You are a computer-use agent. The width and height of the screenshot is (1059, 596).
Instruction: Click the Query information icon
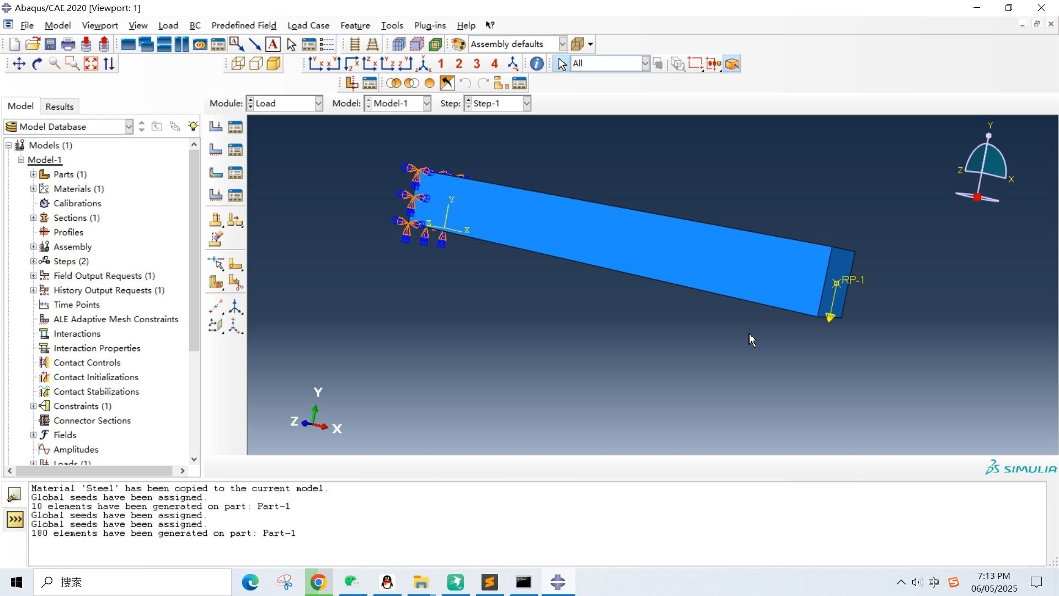point(537,64)
